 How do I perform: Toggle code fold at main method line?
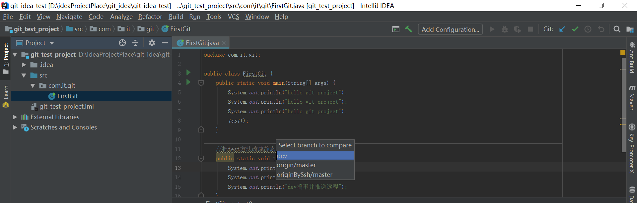[201, 83]
